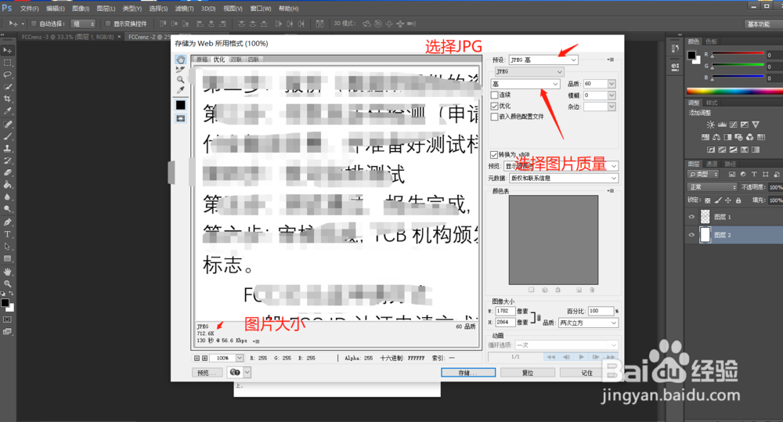Click the 记住 remember button
783x422 pixels.
[586, 373]
